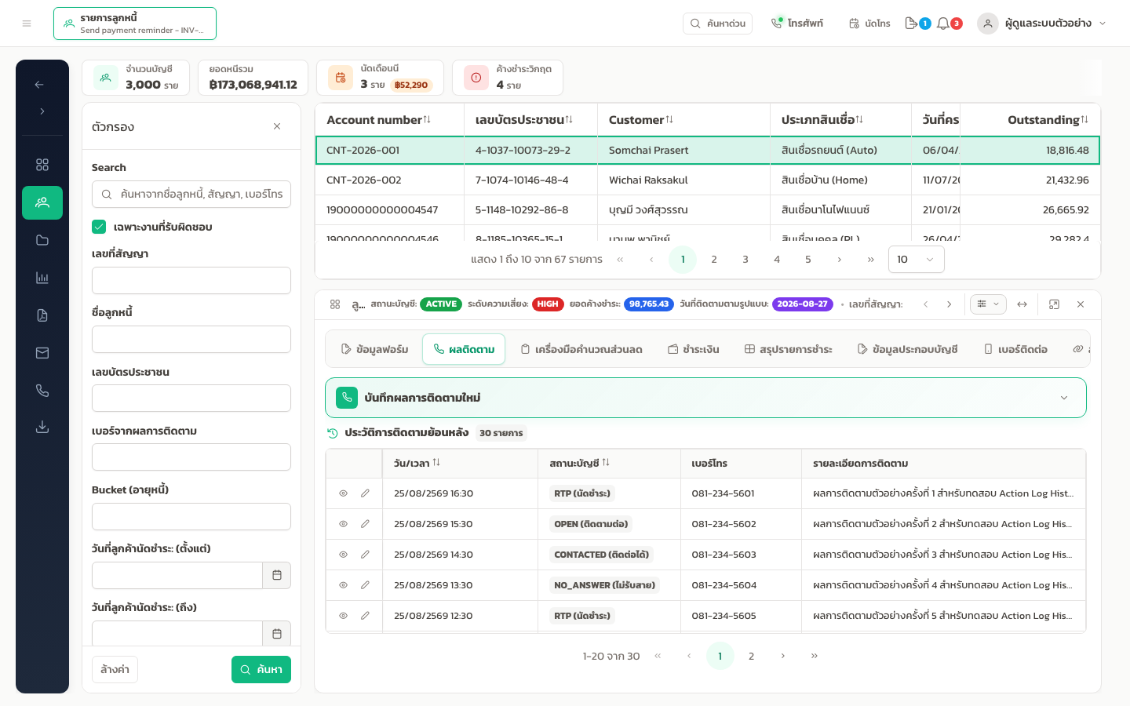Screen dimensions: 1130x706
Task: Click the green ค้นหา search button
Action: pyautogui.click(x=261, y=669)
